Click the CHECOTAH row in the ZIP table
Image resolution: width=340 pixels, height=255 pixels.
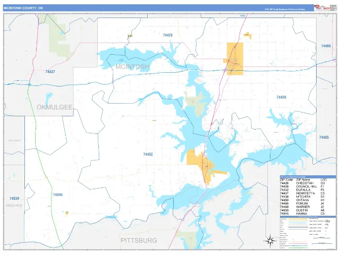click(x=308, y=183)
